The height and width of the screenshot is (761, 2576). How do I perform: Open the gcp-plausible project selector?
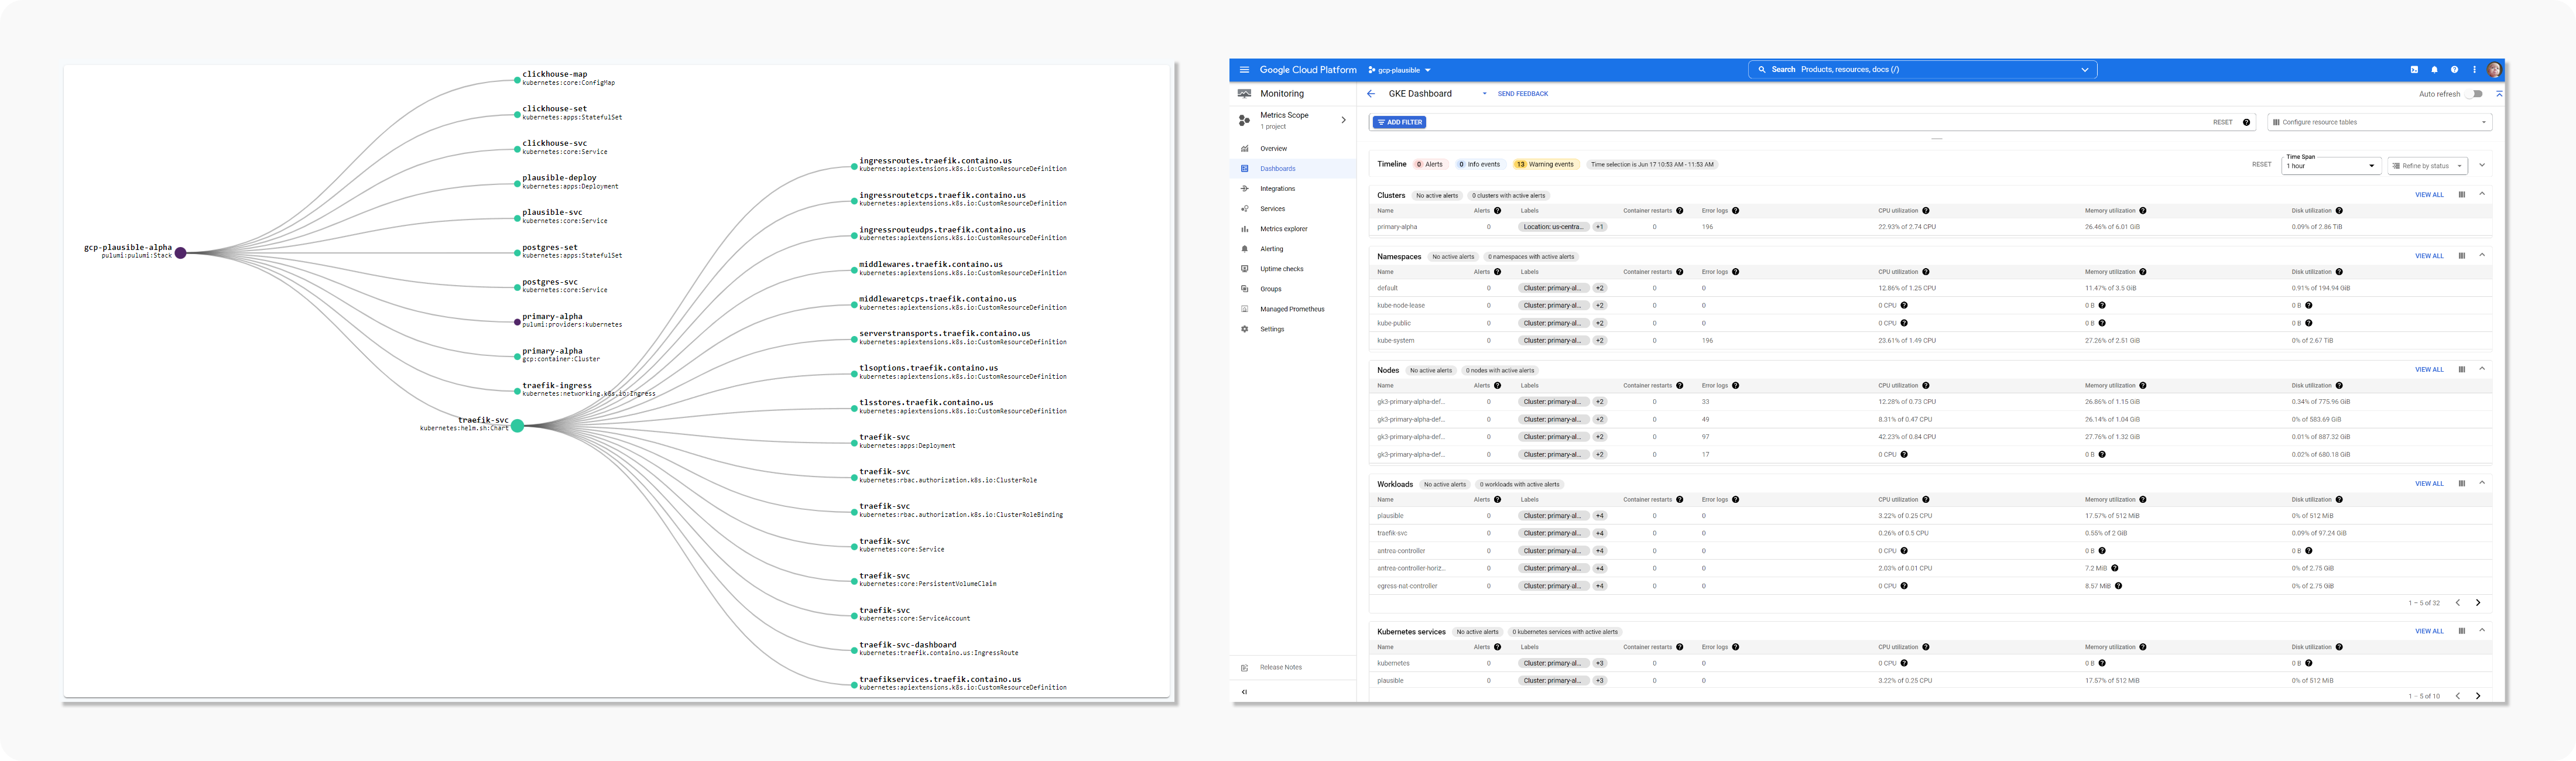(1399, 70)
